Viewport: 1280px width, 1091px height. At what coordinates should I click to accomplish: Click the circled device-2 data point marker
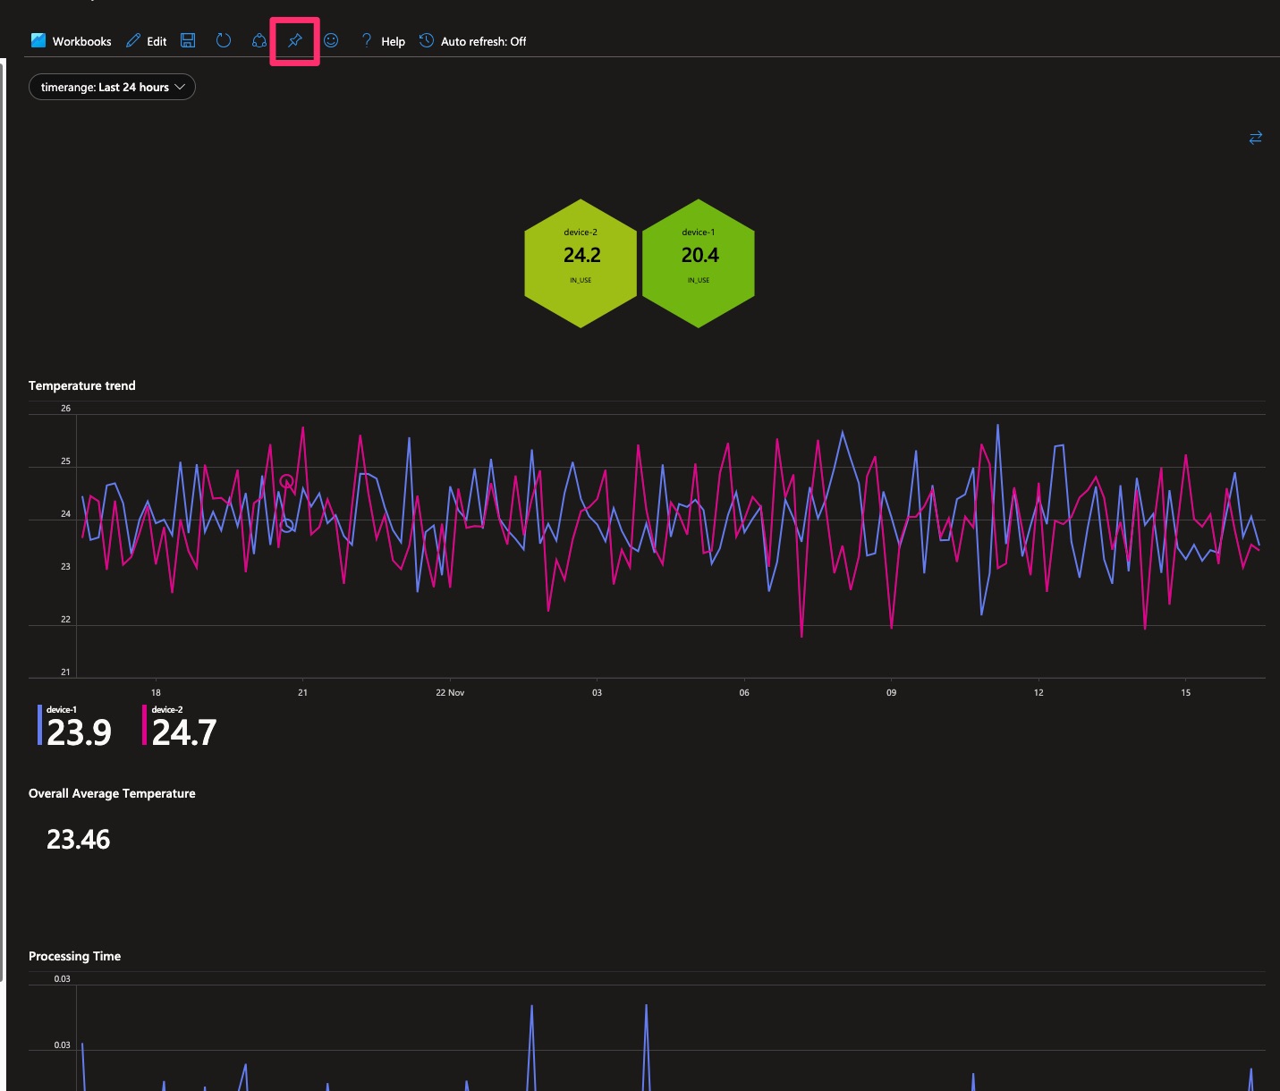click(286, 481)
